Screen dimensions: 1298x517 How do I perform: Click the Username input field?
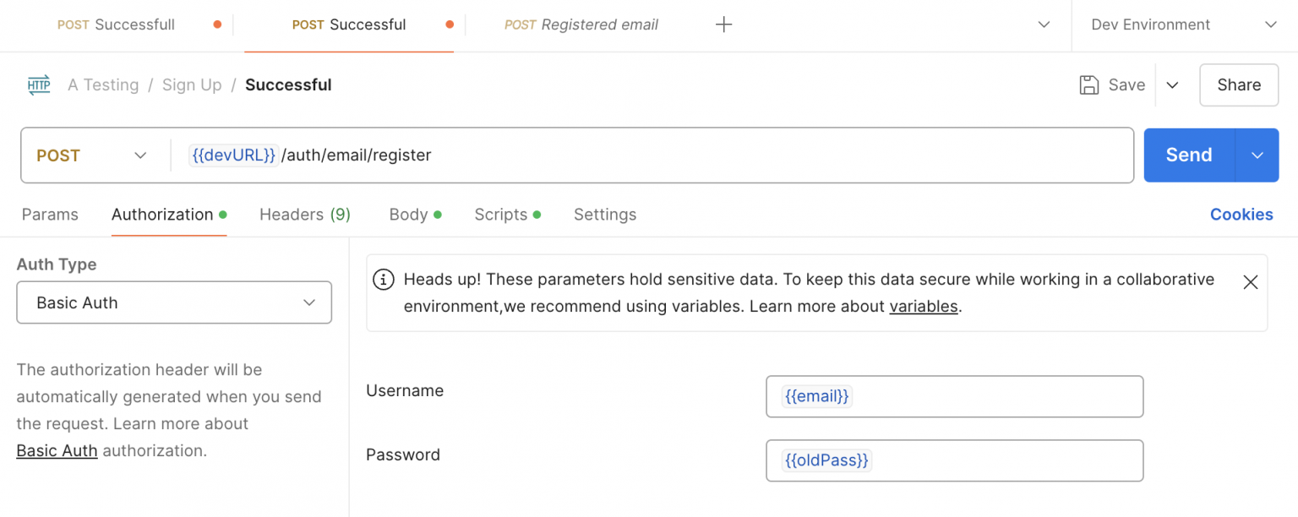pos(954,396)
